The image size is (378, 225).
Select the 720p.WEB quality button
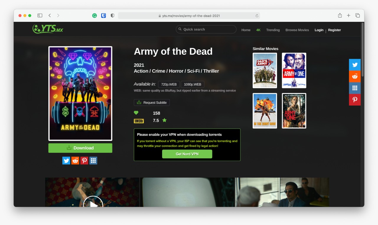click(x=169, y=84)
